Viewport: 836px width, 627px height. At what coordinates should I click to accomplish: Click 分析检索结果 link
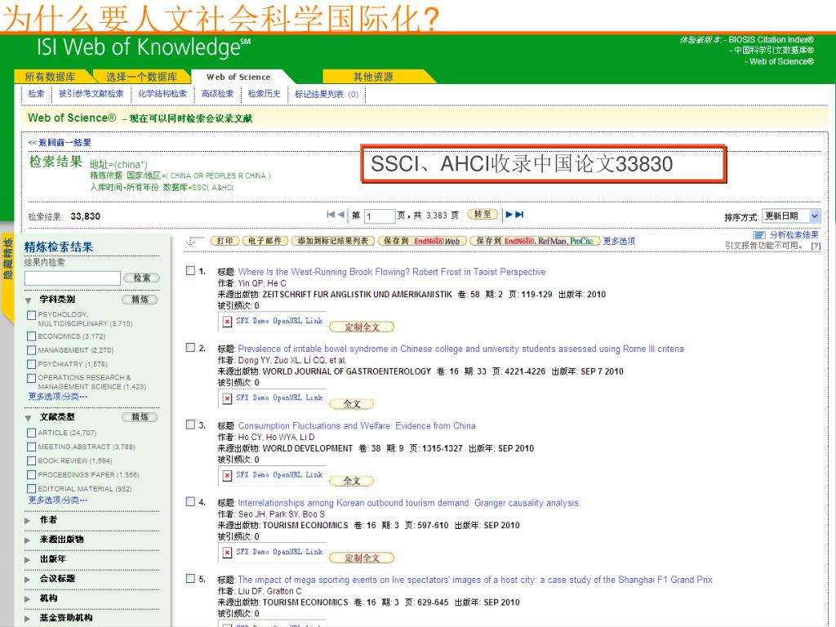(x=794, y=235)
